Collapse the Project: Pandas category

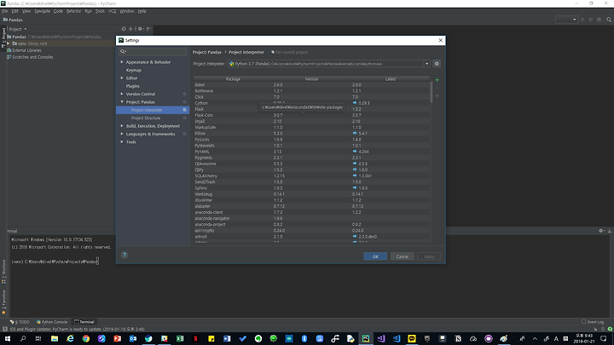point(122,101)
